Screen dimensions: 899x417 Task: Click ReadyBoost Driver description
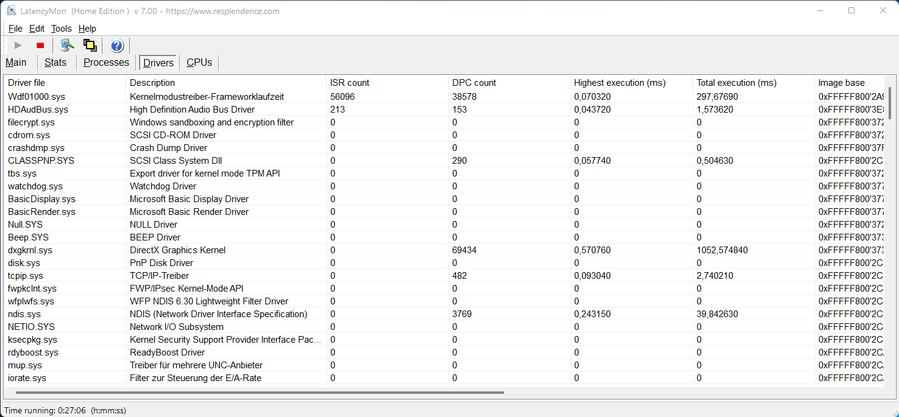(x=167, y=352)
